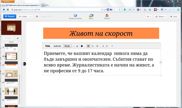Redo last action arrow
Viewport: 182px width, 108px height.
30,16
